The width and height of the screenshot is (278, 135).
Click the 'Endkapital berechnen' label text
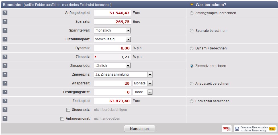212,101
